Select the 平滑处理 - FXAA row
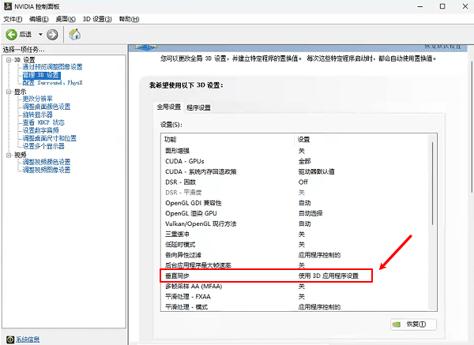 (x=295, y=297)
